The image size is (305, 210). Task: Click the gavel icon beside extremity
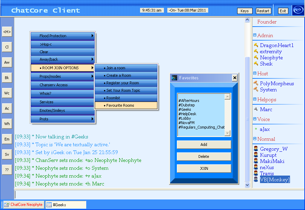[256, 51]
